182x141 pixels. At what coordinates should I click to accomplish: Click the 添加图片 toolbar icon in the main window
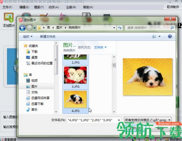(x=9, y=20)
